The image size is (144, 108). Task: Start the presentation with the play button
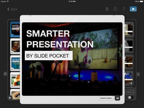click(x=133, y=9)
